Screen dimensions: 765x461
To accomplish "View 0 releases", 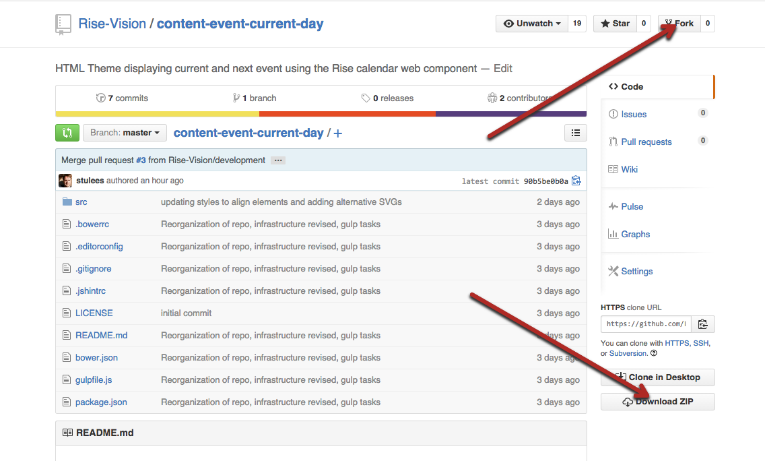I will pos(388,98).
